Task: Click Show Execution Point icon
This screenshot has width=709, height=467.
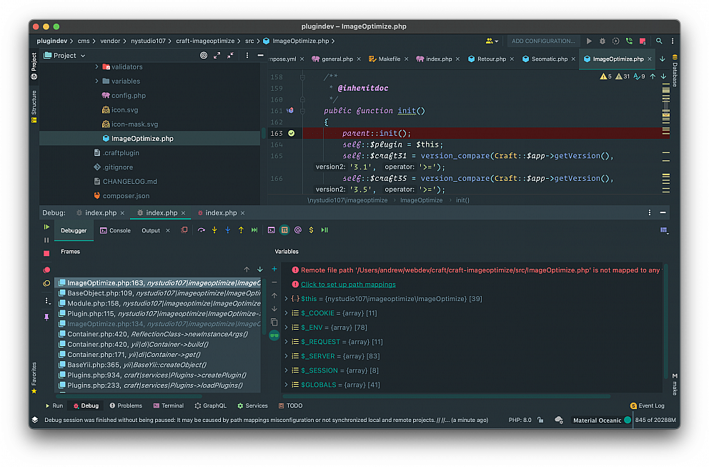Action: (184, 230)
